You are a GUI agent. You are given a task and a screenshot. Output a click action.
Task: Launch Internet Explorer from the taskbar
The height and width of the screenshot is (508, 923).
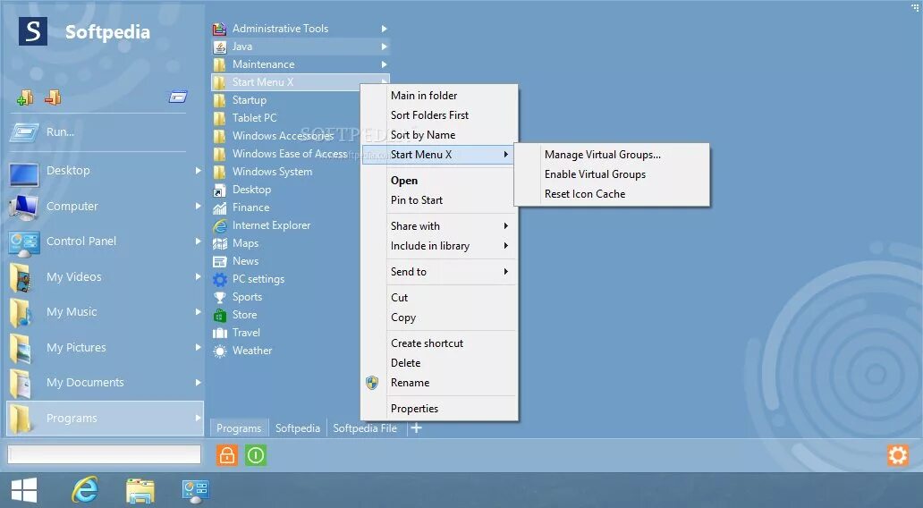coord(85,490)
